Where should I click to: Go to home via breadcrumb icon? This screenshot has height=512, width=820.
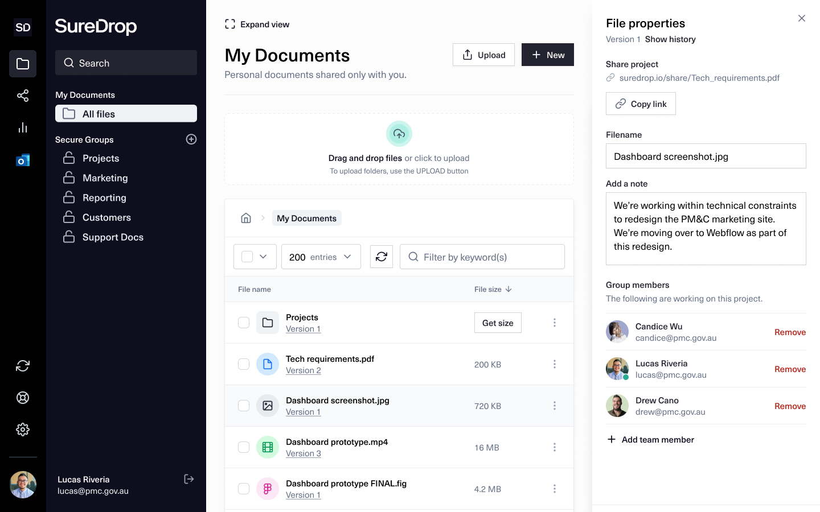pyautogui.click(x=246, y=218)
